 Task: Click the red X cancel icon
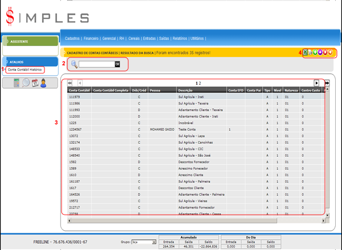tap(326, 53)
